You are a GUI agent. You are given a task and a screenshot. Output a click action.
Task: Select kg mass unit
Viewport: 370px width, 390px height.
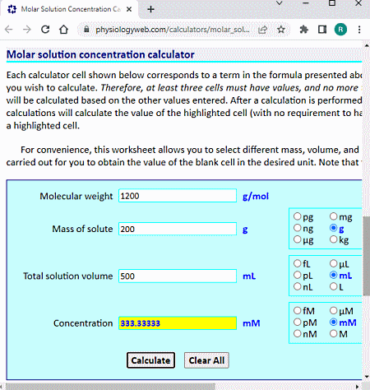pyautogui.click(x=333, y=239)
